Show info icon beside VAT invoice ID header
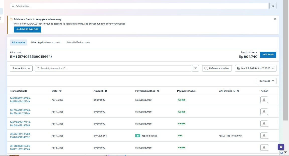The width and height of the screenshot is (289, 156). pyautogui.click(x=238, y=91)
